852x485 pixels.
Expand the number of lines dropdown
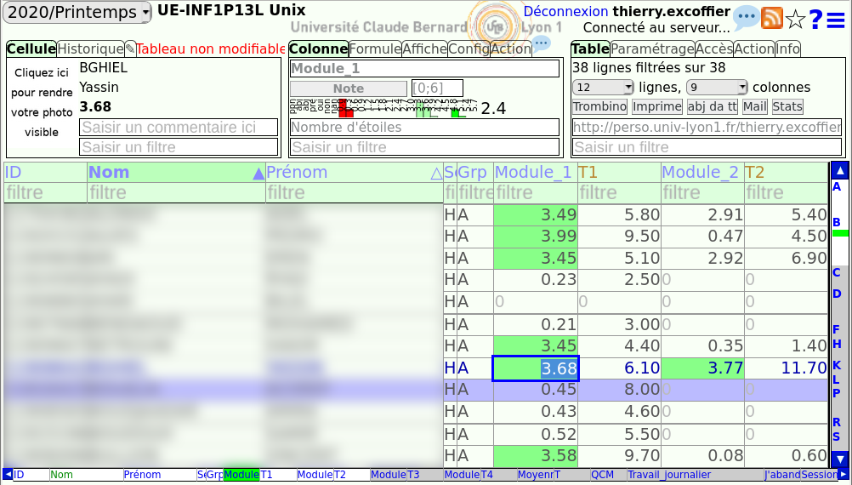coord(604,87)
